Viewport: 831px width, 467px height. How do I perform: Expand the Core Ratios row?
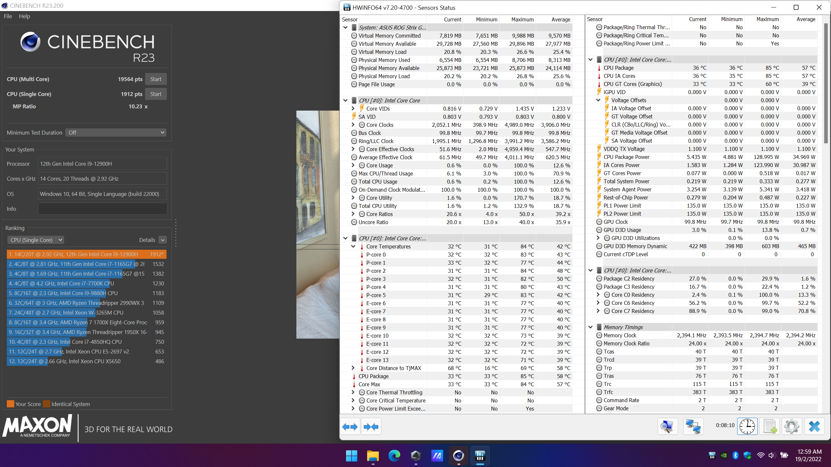pos(353,214)
